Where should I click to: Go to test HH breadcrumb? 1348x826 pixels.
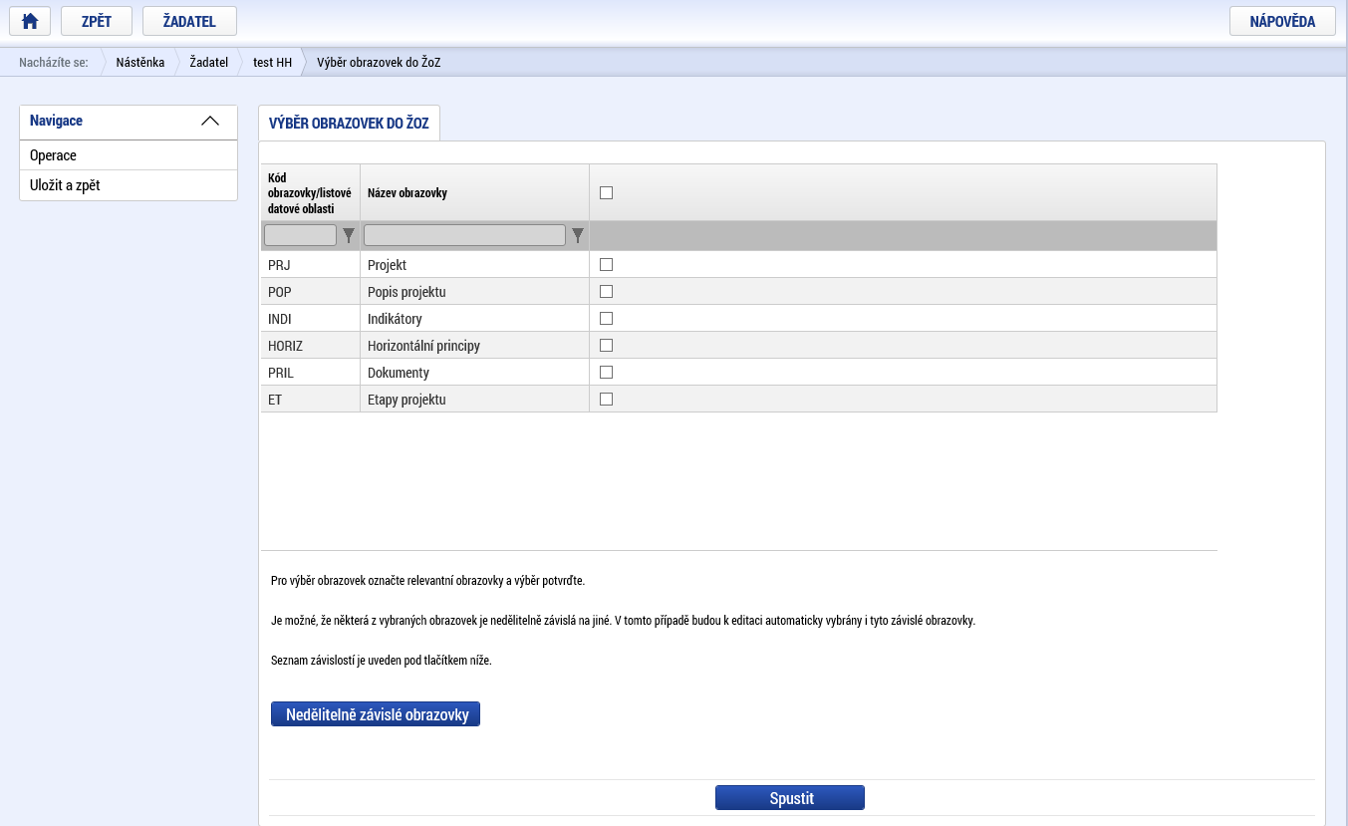(x=273, y=63)
